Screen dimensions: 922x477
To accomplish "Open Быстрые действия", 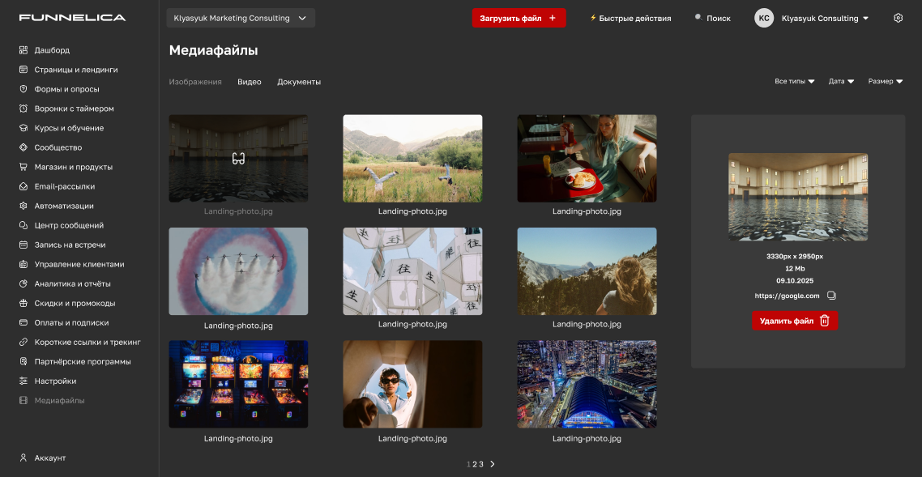I will pyautogui.click(x=630, y=18).
